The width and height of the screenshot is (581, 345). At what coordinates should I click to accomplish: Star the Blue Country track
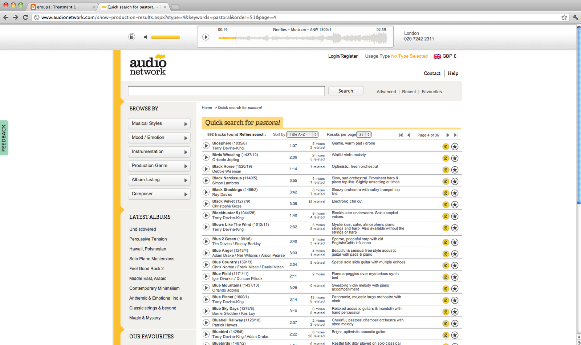coord(455,265)
